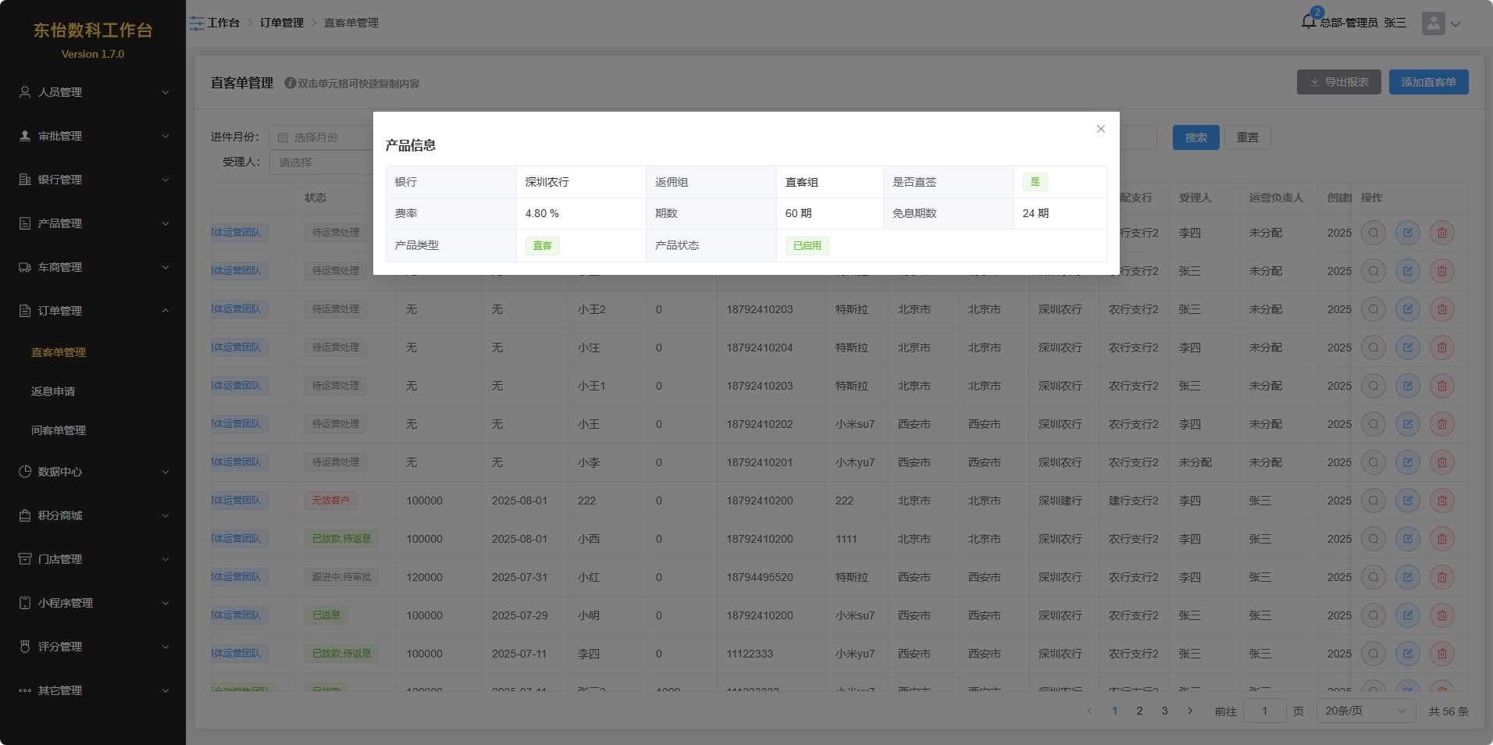Expand the 数据中心 sidebar menu

(x=93, y=472)
